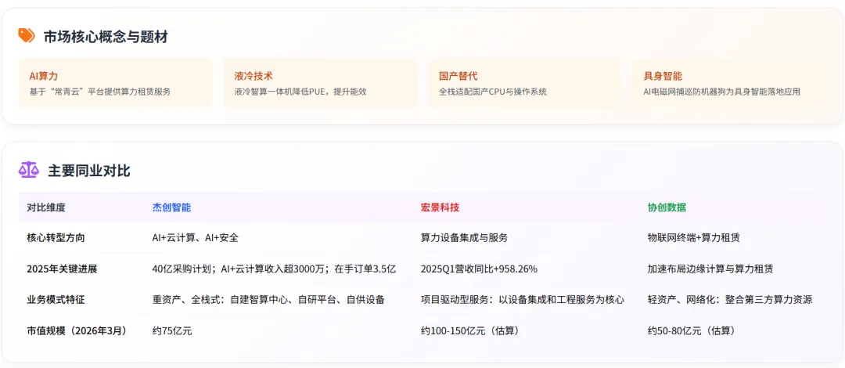Click the 市场核心概念与题材 section heading

point(106,37)
